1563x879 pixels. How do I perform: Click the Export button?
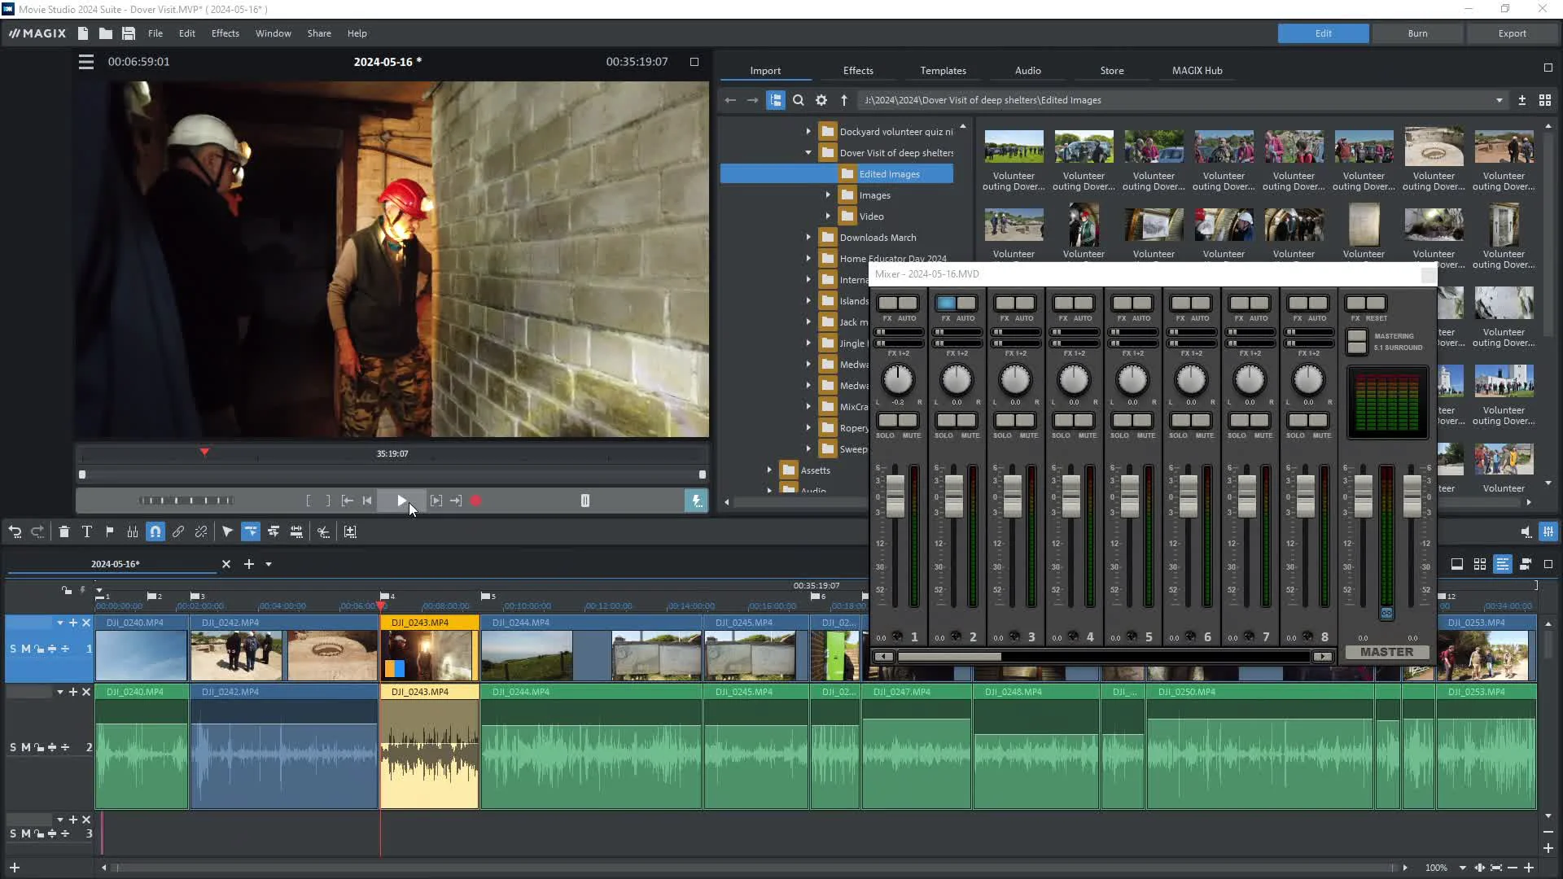[x=1512, y=33]
